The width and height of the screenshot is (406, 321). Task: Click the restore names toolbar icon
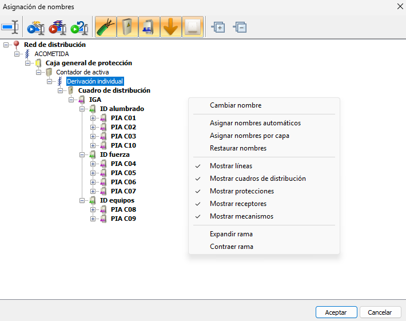pyautogui.click(x=78, y=27)
